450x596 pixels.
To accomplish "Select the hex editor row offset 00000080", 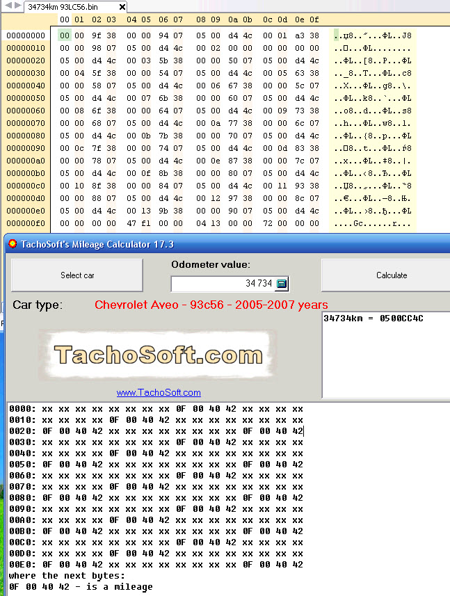I will [26, 136].
